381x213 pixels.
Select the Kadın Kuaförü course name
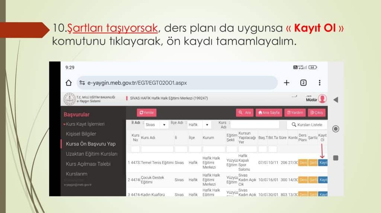(x=153, y=194)
